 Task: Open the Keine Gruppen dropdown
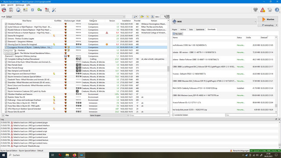109,115
